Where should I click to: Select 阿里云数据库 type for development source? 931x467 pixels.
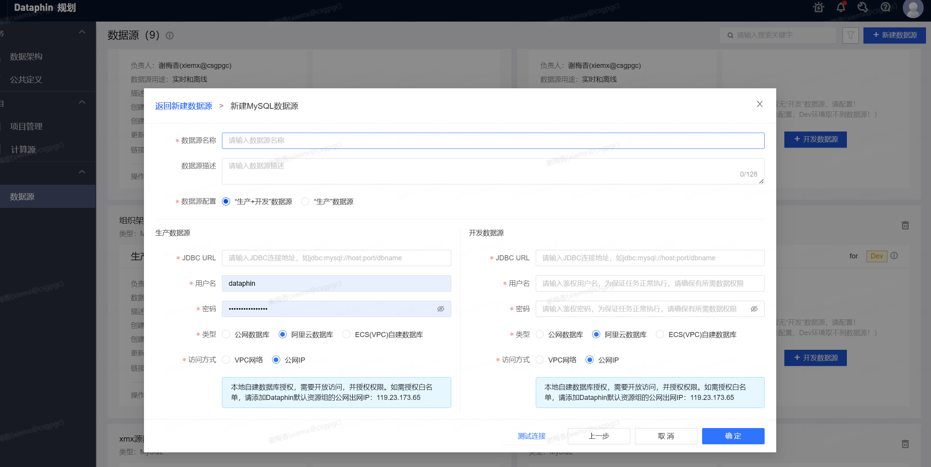pos(596,334)
